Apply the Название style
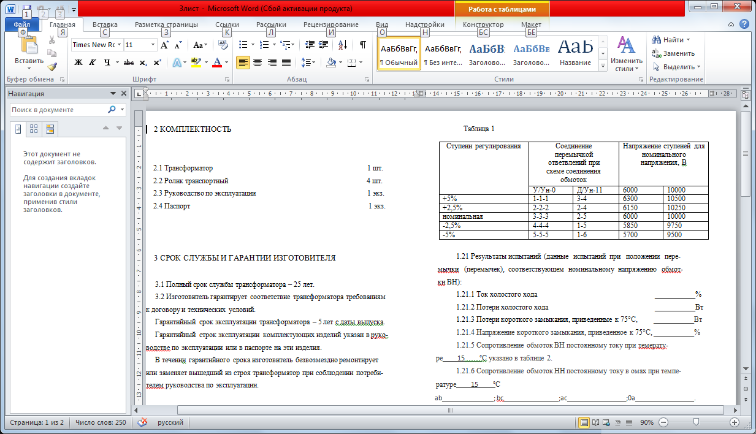The width and height of the screenshot is (756, 434). (575, 54)
